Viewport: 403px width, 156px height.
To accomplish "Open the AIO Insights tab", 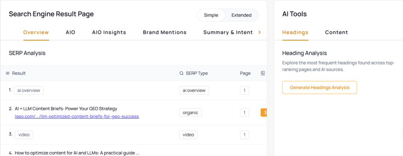I will (x=109, y=32).
